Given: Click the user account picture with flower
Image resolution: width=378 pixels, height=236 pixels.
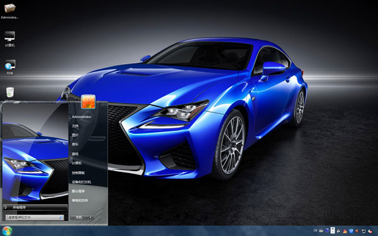Looking at the screenshot, I should click(88, 102).
